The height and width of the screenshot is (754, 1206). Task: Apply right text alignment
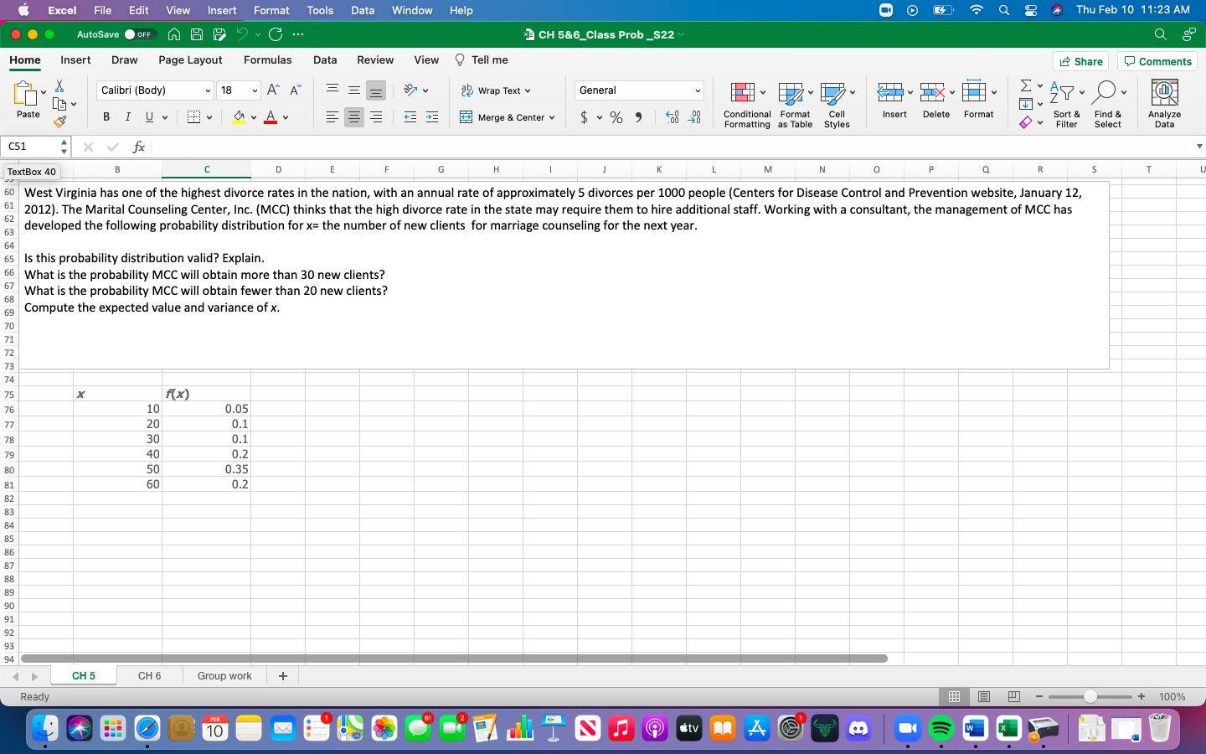tap(376, 117)
